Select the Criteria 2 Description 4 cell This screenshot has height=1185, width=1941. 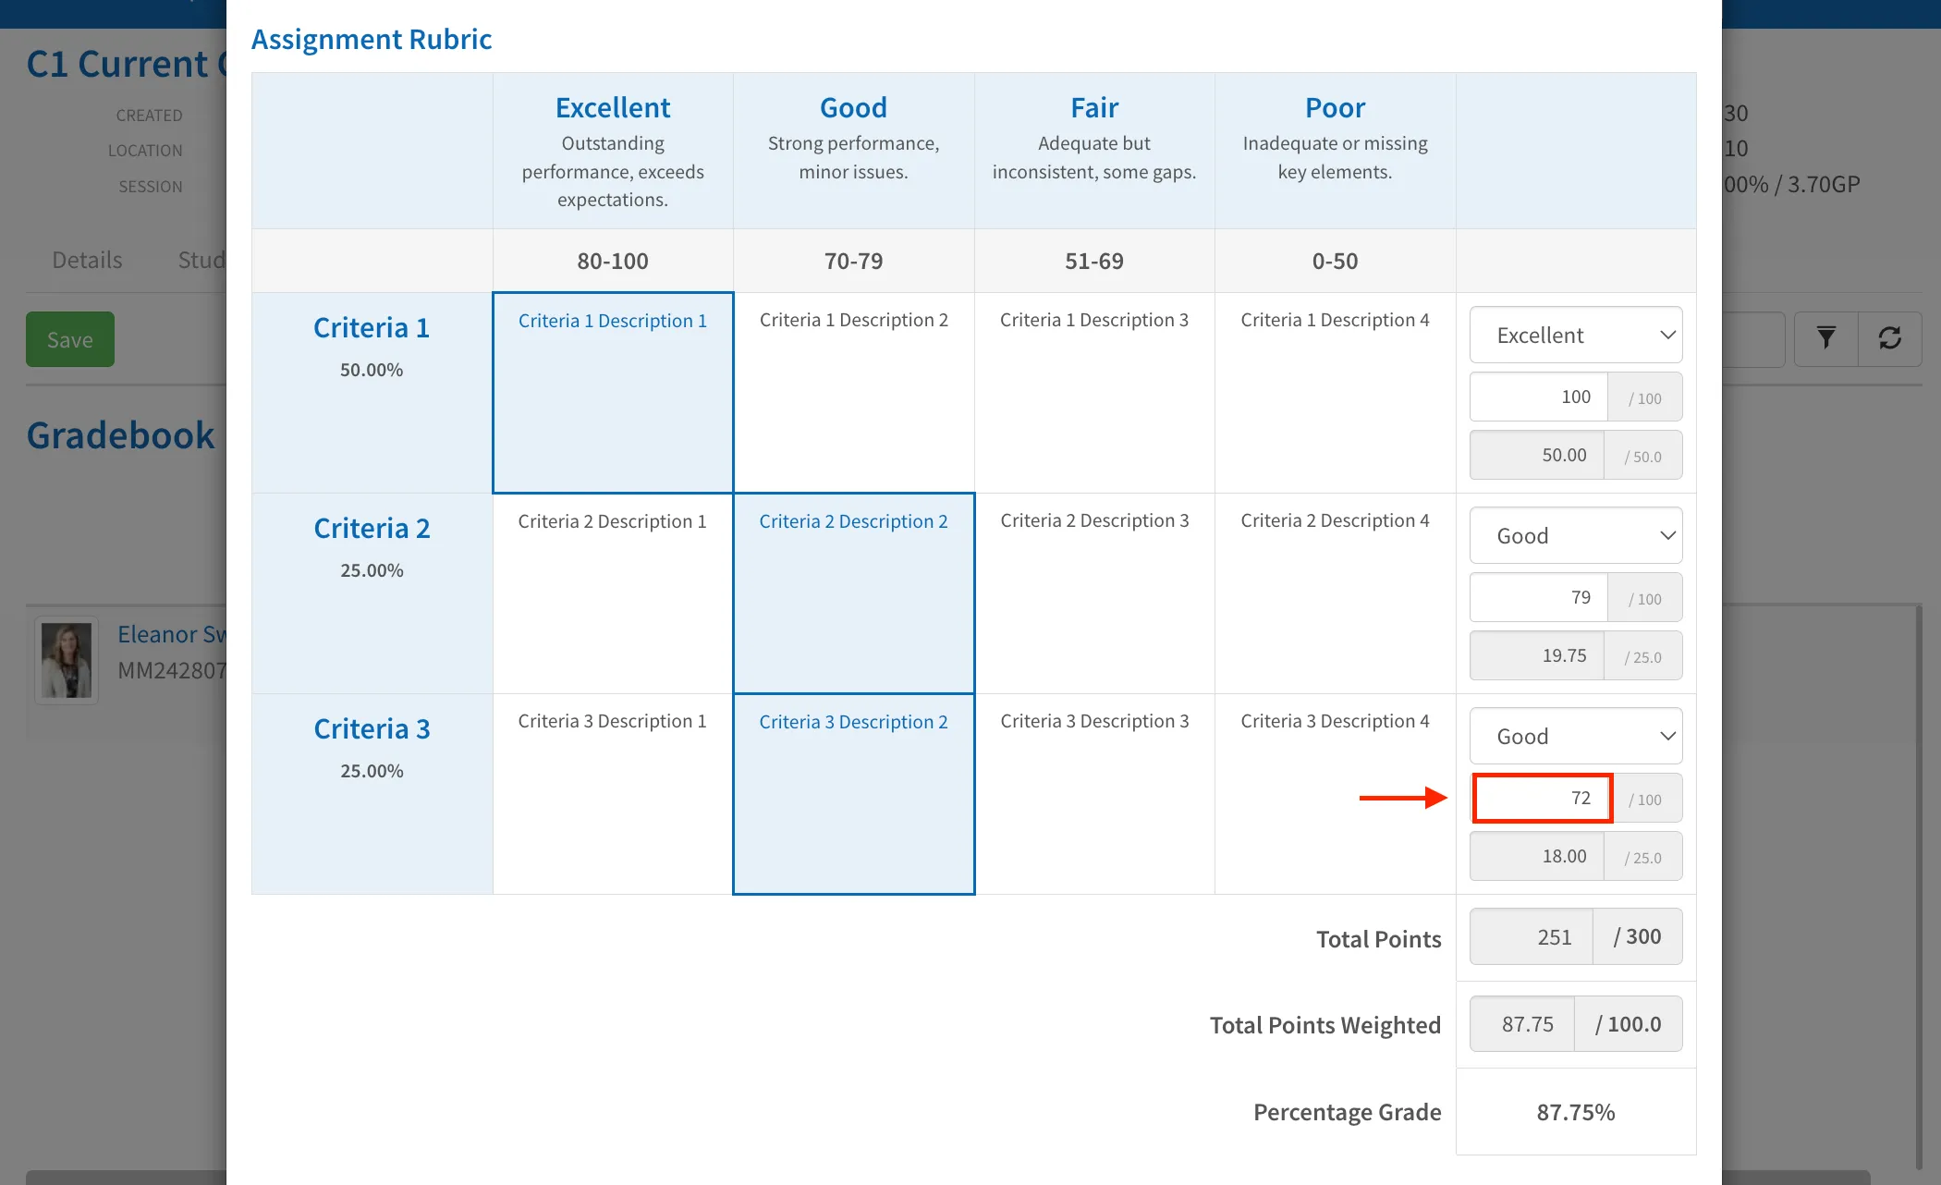point(1336,593)
